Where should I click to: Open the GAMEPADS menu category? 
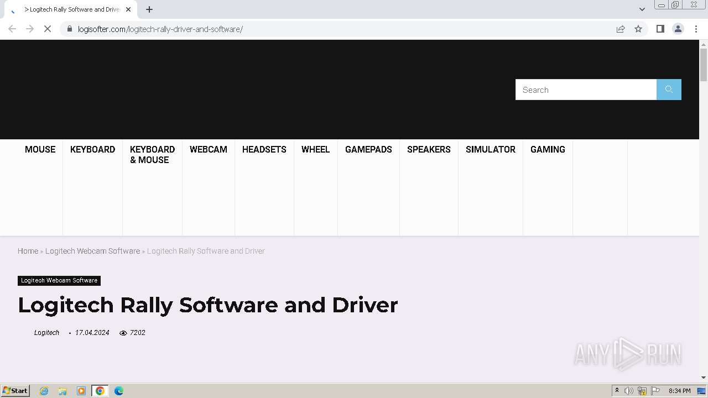tap(368, 149)
